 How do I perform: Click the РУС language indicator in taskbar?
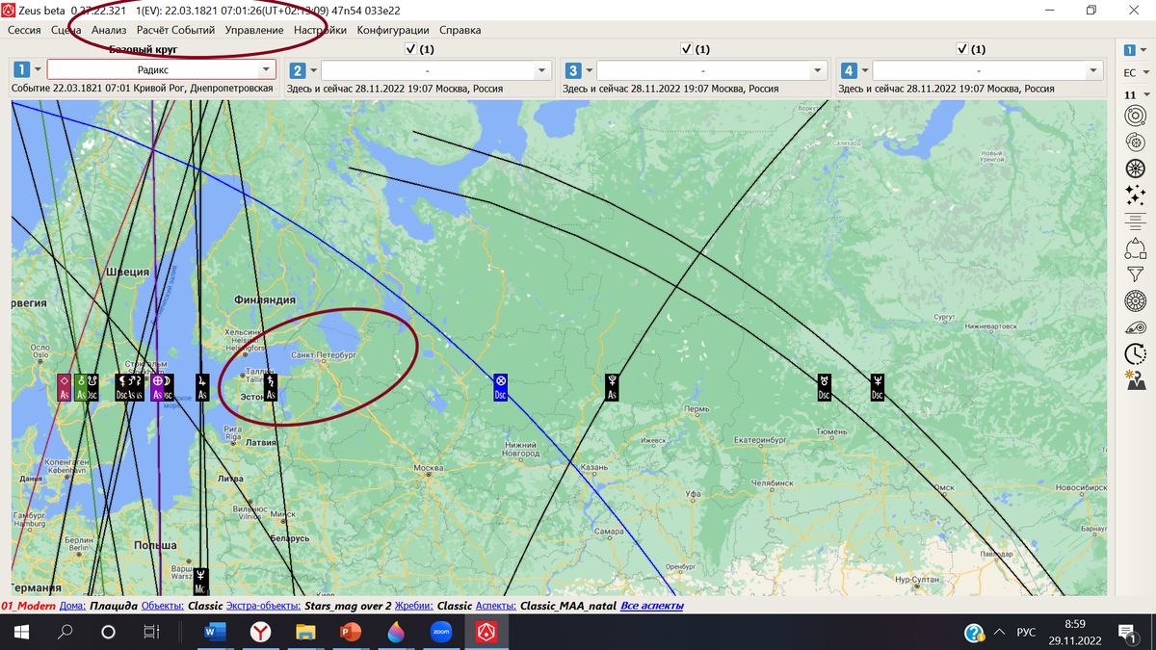tap(1026, 633)
